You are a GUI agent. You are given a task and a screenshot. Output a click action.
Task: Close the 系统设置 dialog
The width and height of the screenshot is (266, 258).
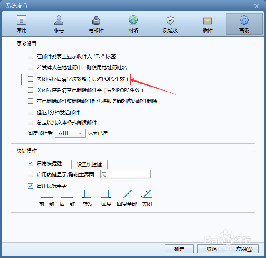tap(256, 6)
